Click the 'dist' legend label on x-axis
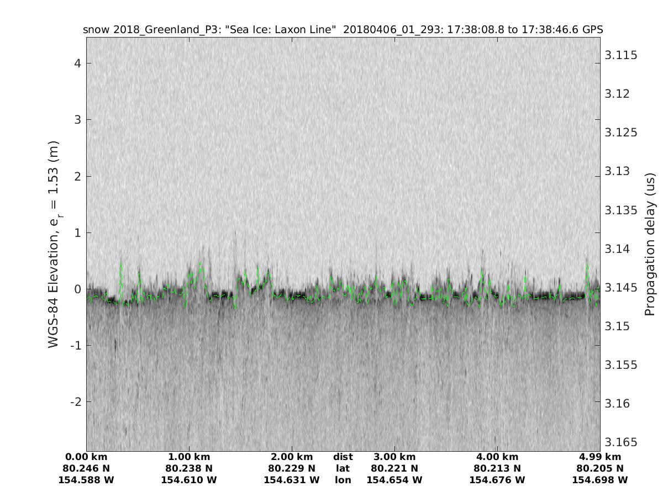663x497 pixels. coord(343,457)
